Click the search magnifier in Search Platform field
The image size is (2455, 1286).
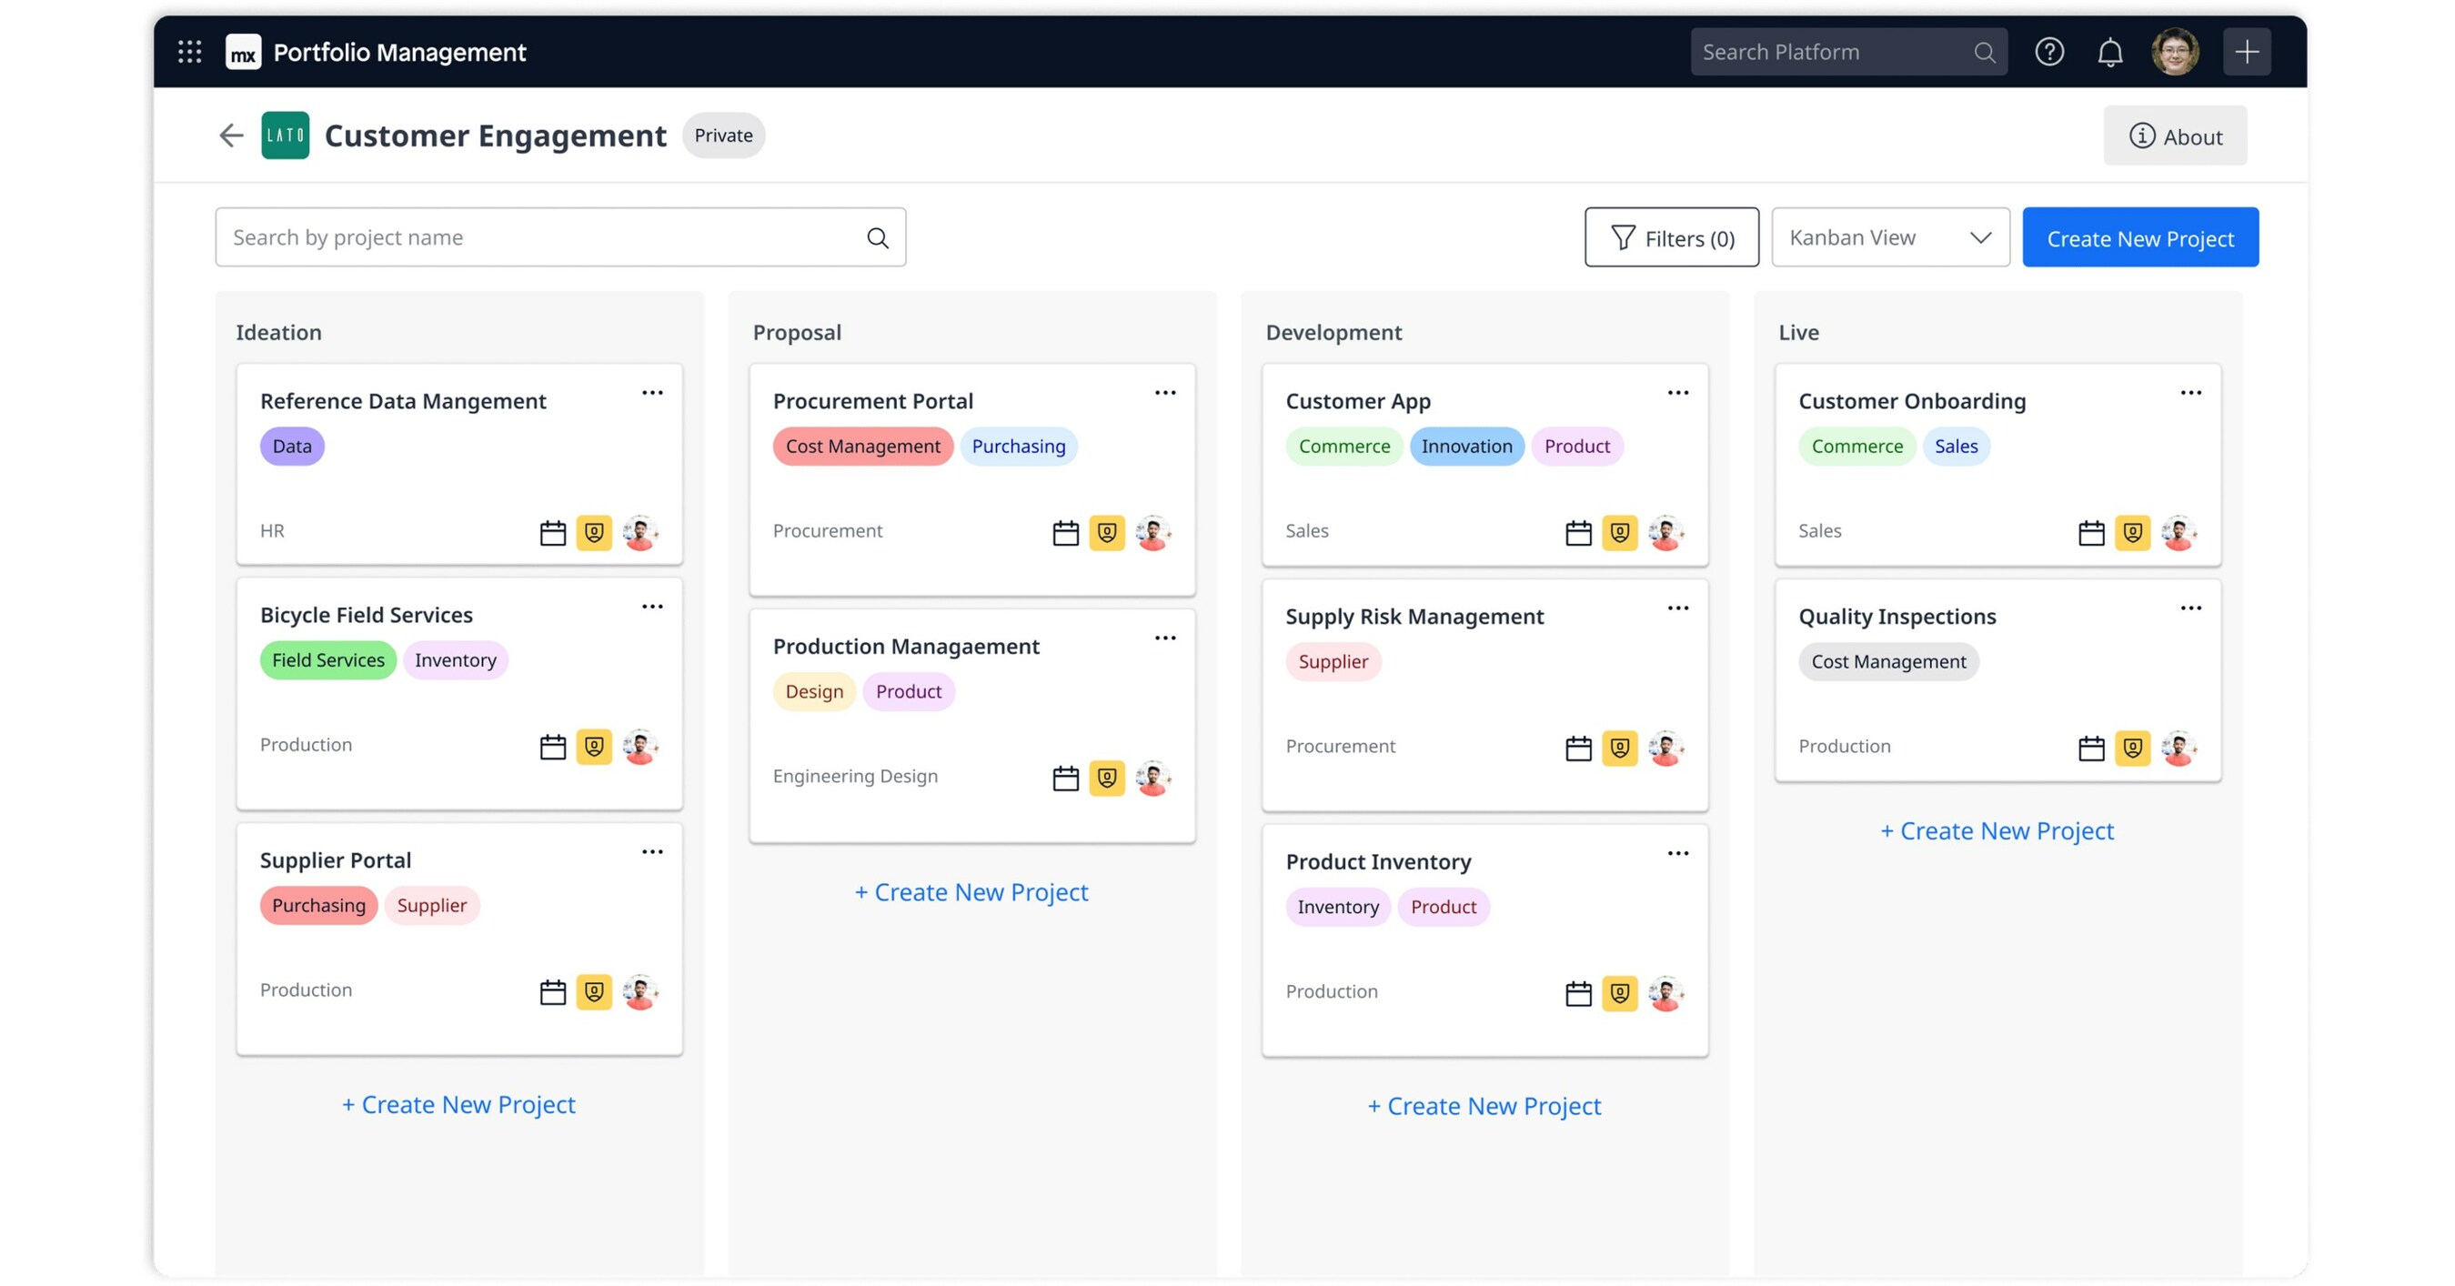tap(1985, 52)
